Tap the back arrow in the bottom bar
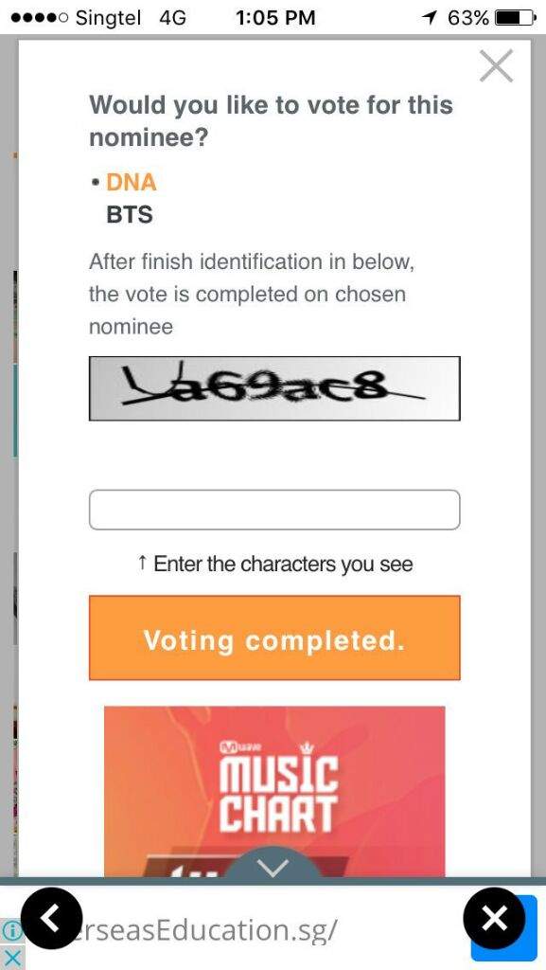This screenshot has width=546, height=970. coord(52,917)
